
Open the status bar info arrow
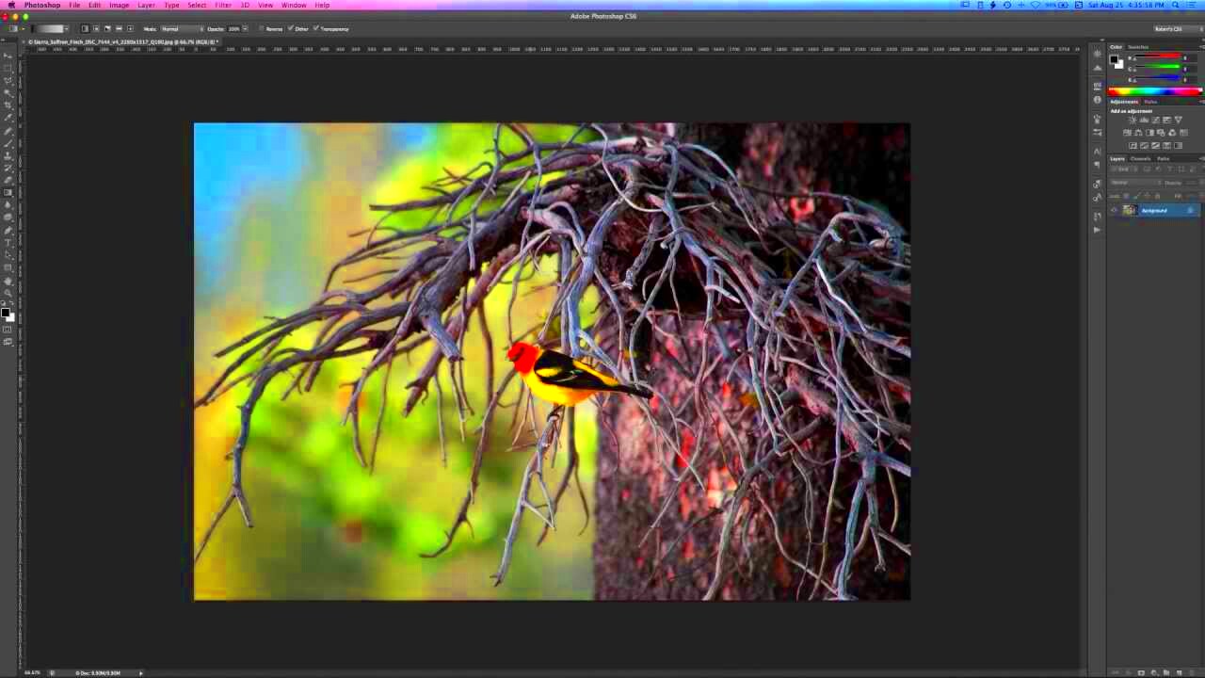(x=141, y=672)
